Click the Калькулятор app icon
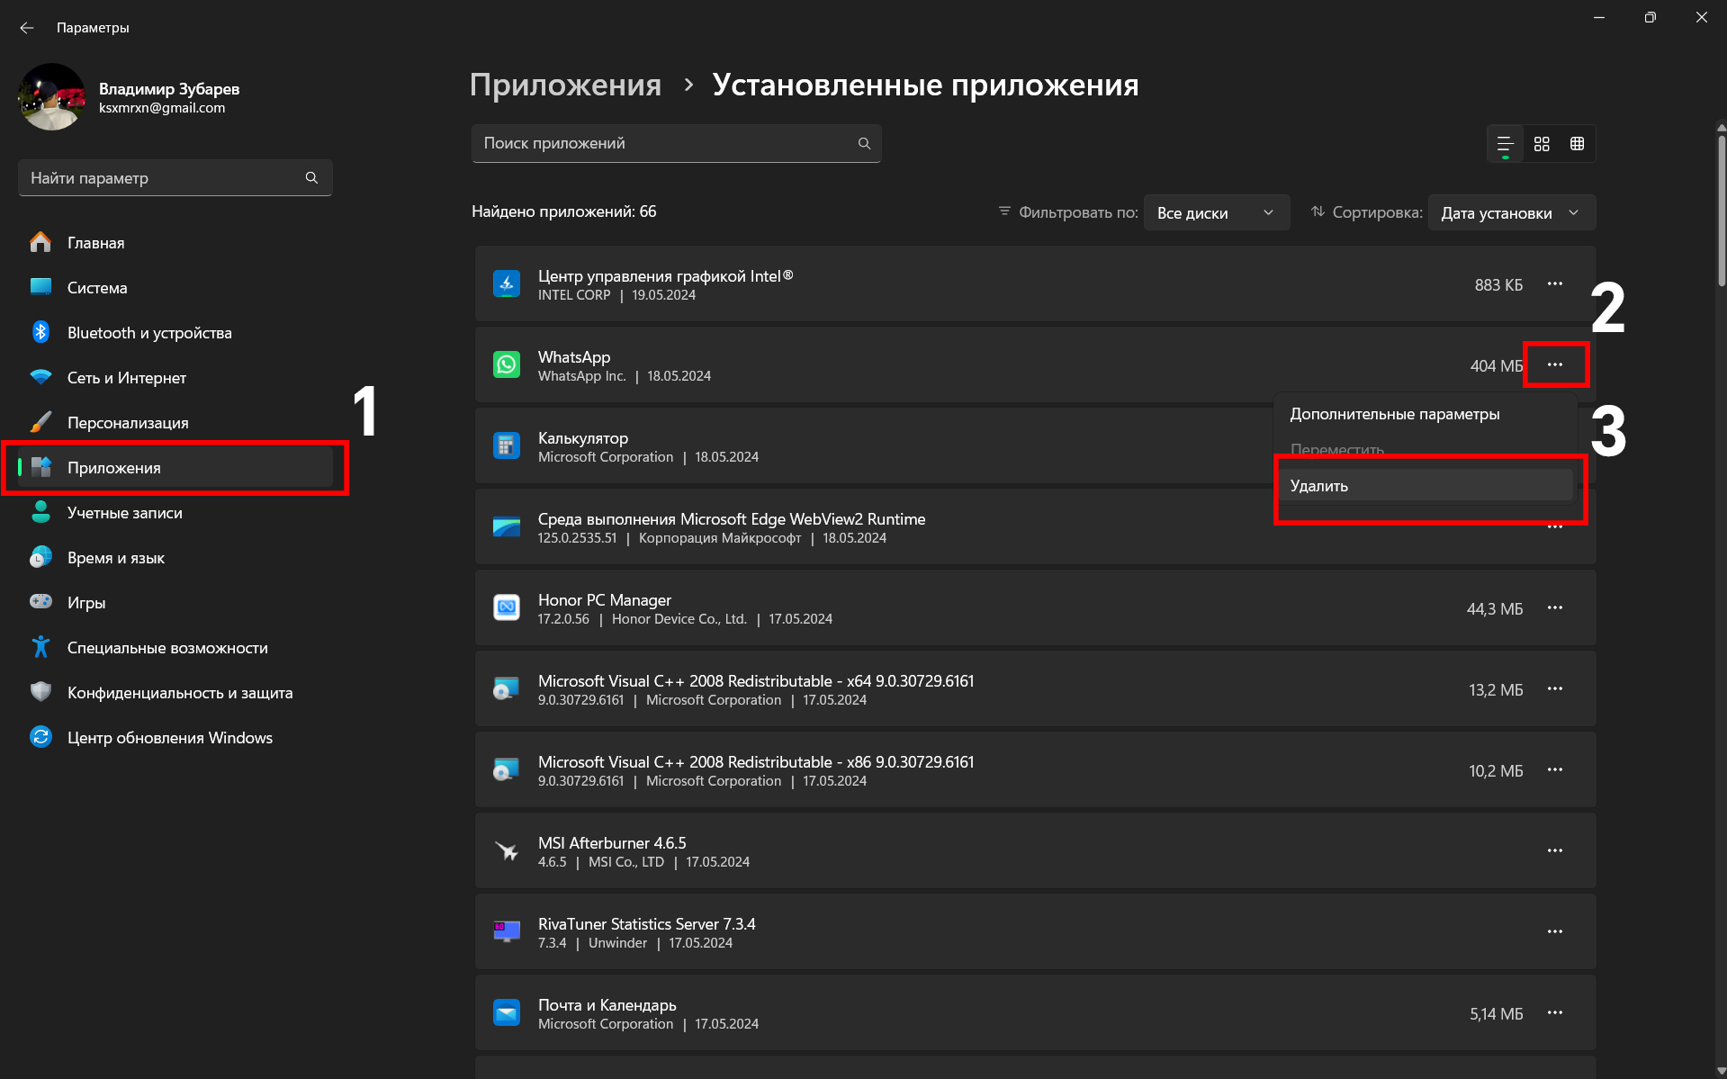The image size is (1727, 1079). (507, 445)
